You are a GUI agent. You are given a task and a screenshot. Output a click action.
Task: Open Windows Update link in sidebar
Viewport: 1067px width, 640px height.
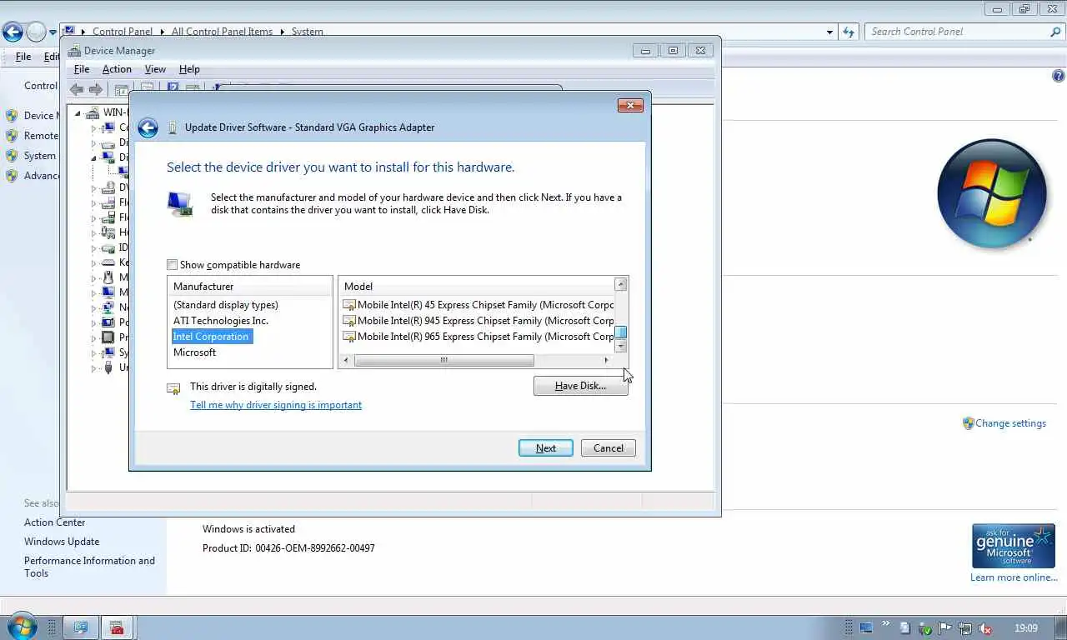(62, 542)
